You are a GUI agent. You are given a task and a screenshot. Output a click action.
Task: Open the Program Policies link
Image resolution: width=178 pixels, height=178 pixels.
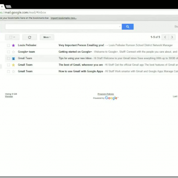click(x=106, y=94)
